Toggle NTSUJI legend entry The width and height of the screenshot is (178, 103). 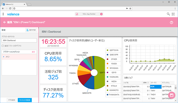tap(113, 86)
